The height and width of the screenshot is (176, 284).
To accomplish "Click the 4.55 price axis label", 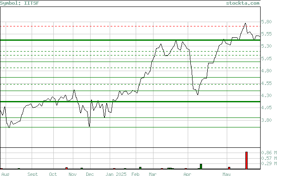I will (266, 83).
